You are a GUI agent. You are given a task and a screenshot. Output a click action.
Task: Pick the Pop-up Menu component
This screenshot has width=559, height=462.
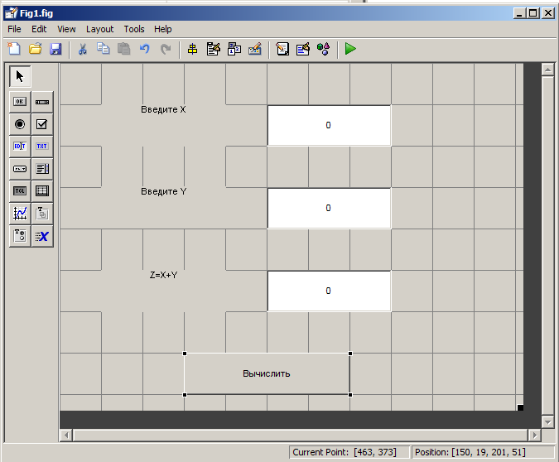pyautogui.click(x=20, y=169)
